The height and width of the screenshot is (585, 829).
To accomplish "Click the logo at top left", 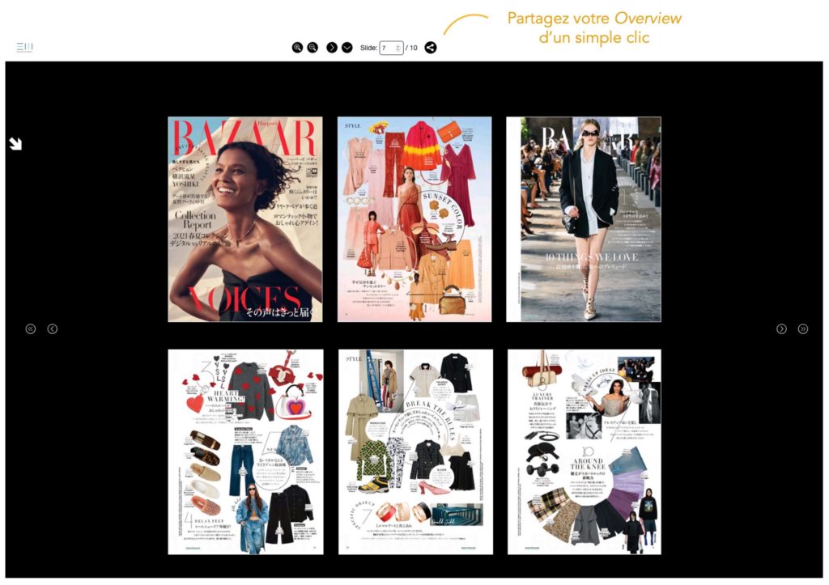I will click(x=25, y=47).
